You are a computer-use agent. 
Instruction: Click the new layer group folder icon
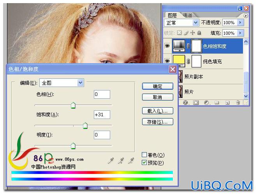(217, 103)
